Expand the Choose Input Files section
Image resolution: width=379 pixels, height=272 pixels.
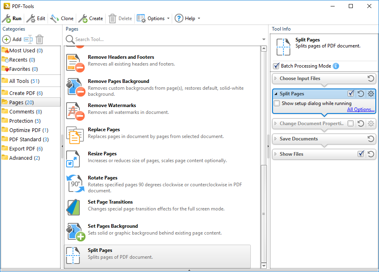pos(276,78)
